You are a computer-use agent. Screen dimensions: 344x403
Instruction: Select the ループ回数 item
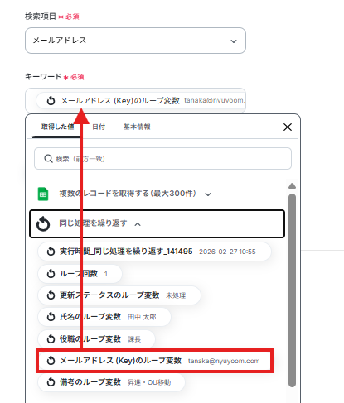[80, 274]
